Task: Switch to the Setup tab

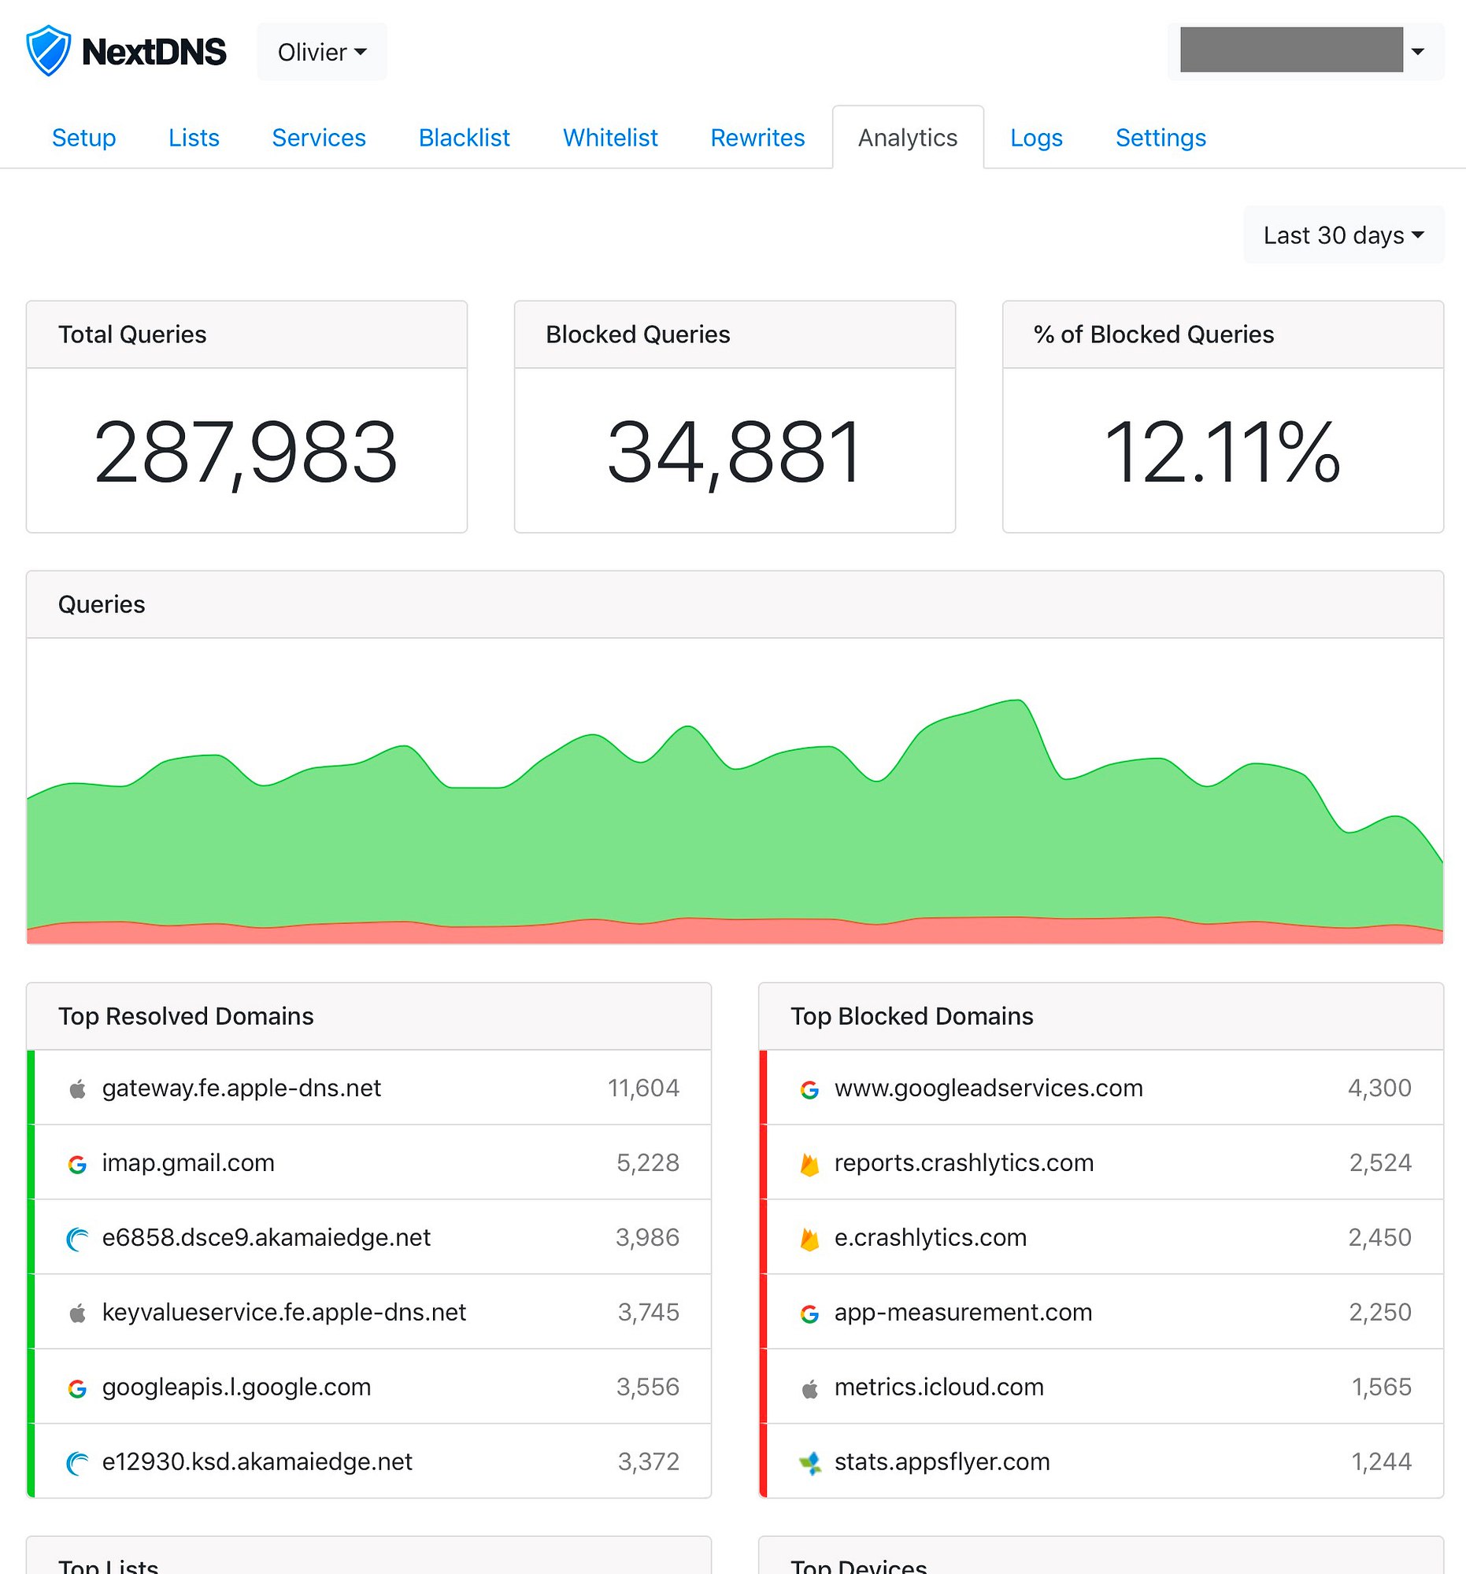Action: 84,138
